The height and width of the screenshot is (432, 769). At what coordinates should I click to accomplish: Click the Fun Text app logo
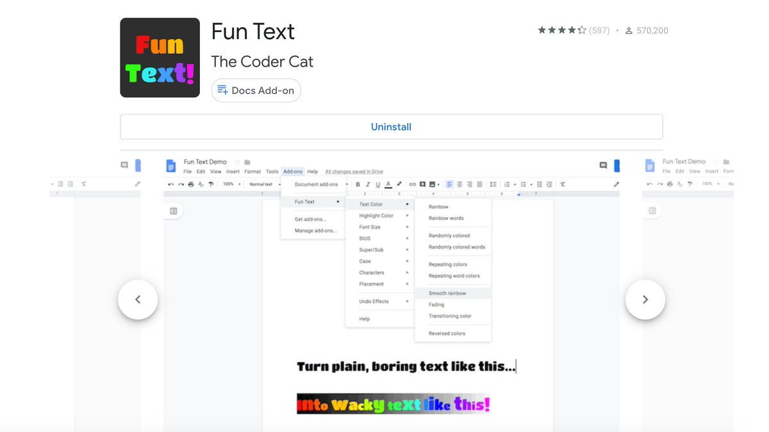[x=160, y=58]
